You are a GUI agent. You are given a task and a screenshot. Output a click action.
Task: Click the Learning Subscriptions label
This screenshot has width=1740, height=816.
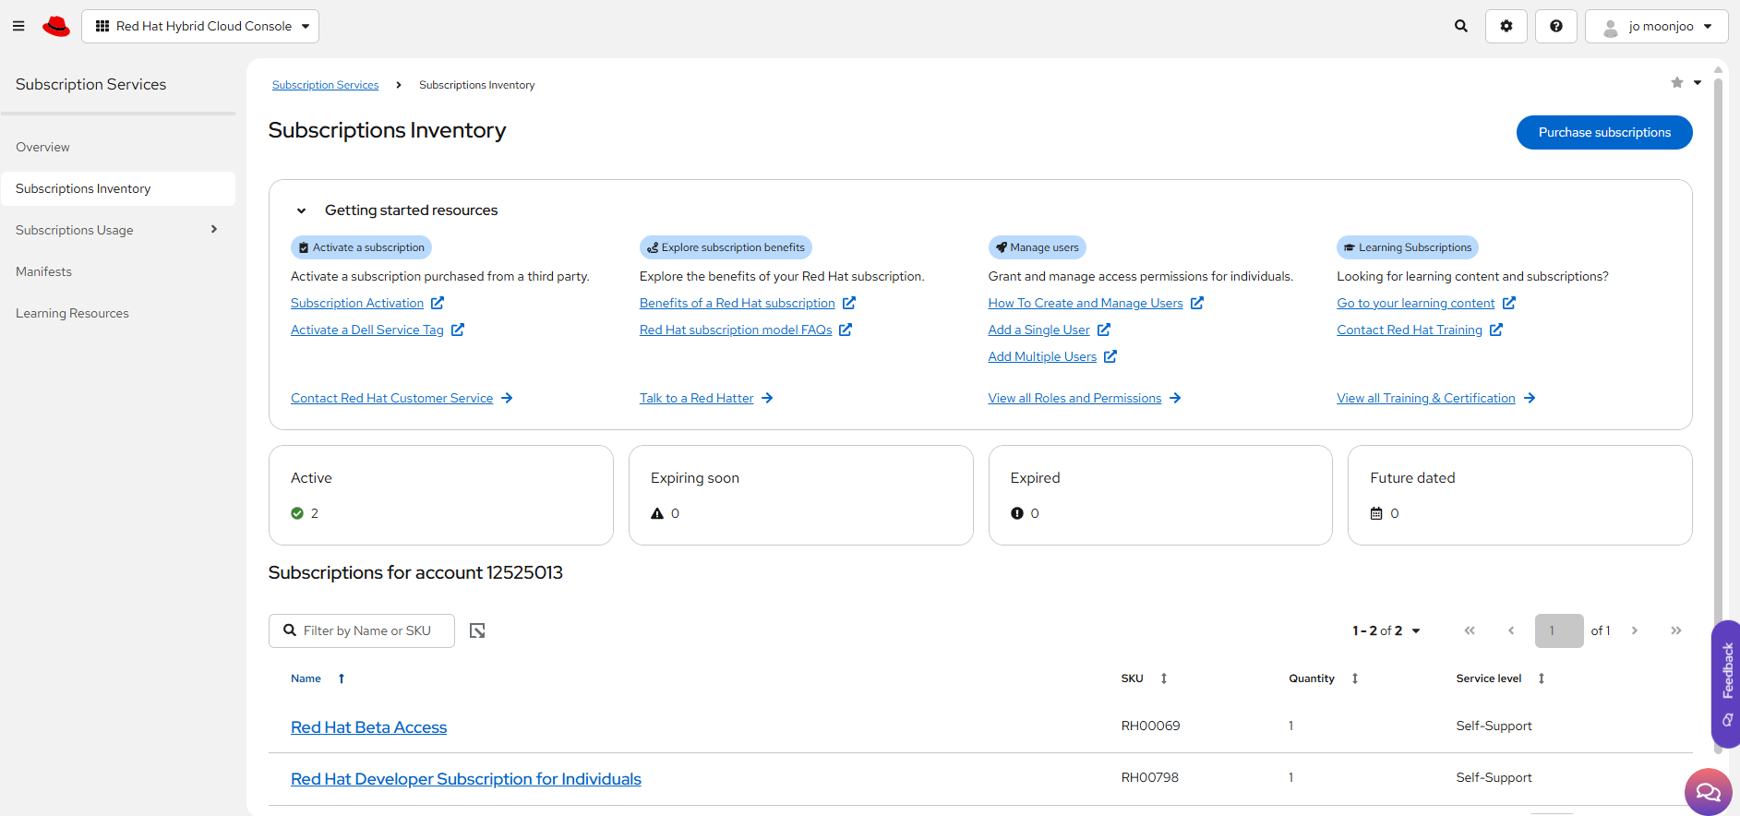coord(1408,247)
